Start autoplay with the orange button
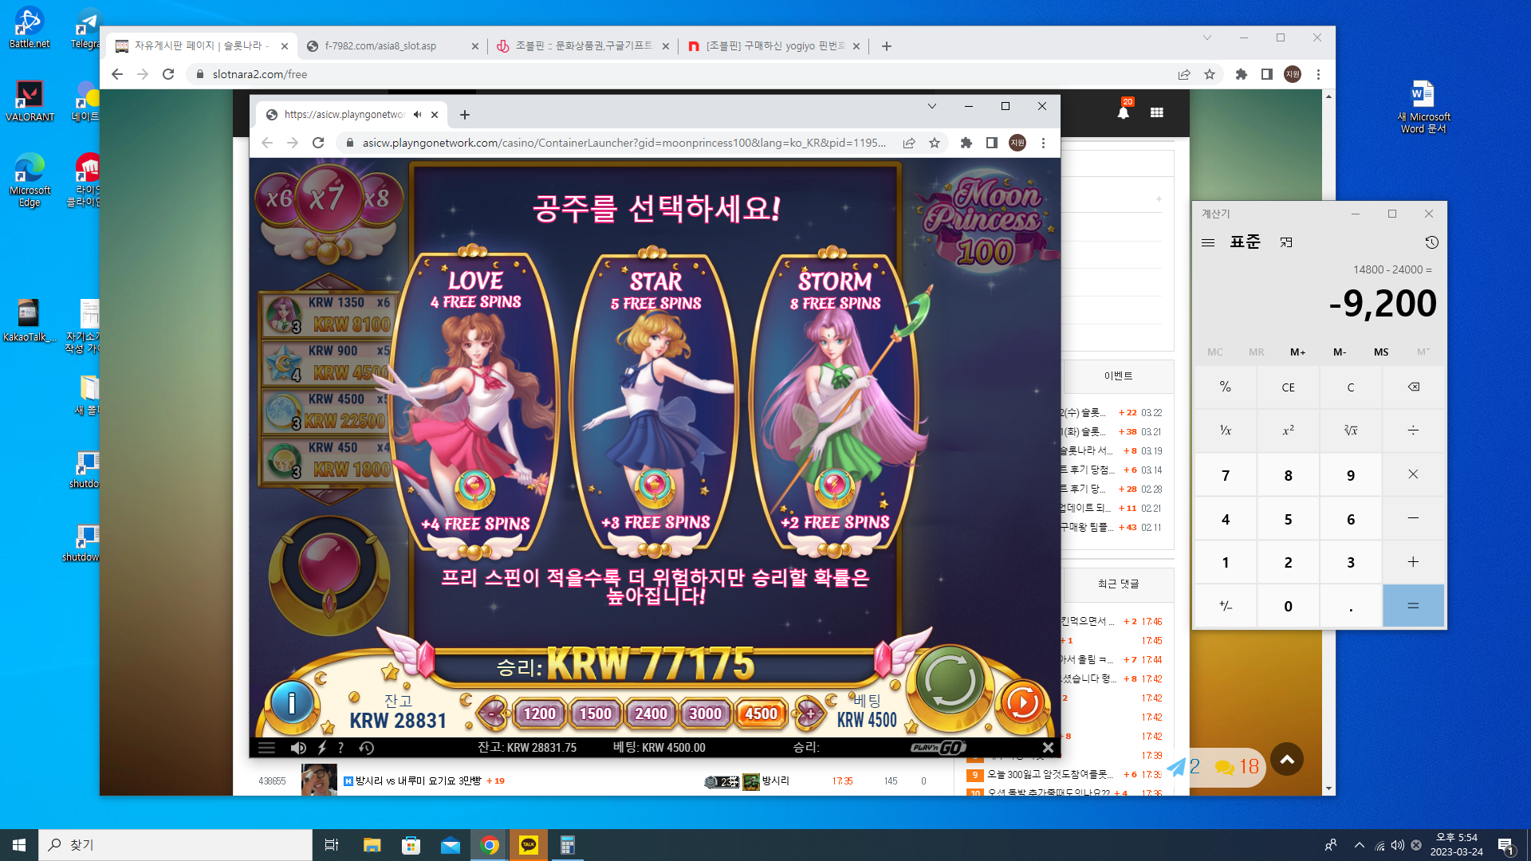Image resolution: width=1531 pixels, height=861 pixels. pyautogui.click(x=1021, y=703)
